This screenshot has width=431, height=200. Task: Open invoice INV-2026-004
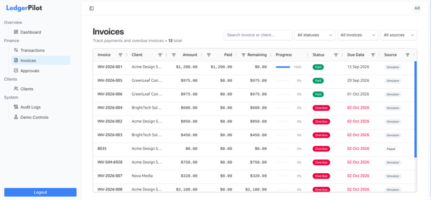click(x=110, y=107)
